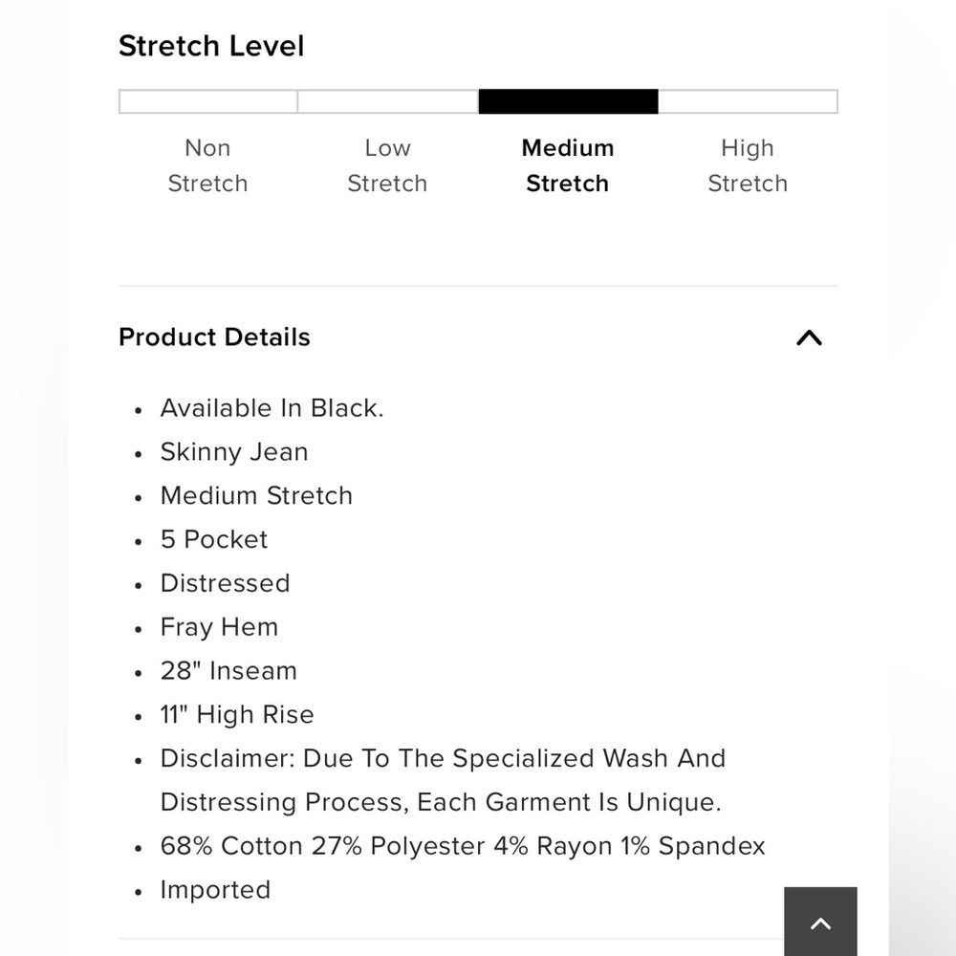Click the 11" High Rise detail line
This screenshot has width=956, height=956.
(237, 714)
